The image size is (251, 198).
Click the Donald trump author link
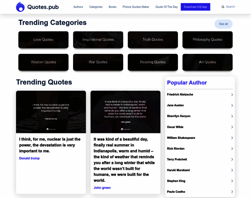point(29,158)
